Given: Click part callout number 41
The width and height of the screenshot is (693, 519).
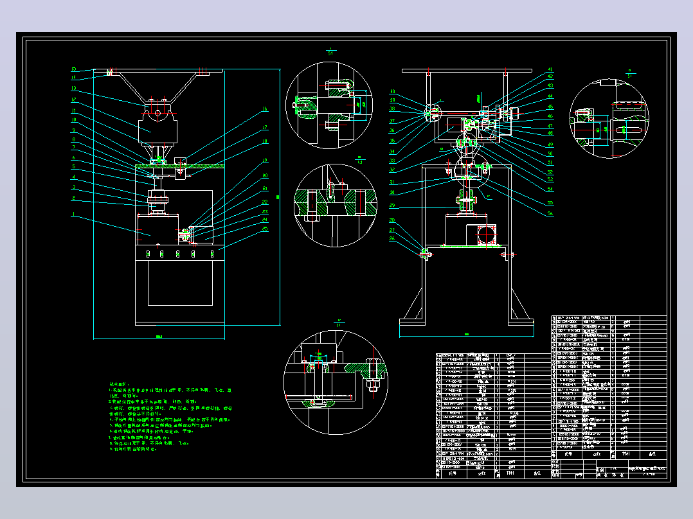Looking at the screenshot, I should click(550, 69).
